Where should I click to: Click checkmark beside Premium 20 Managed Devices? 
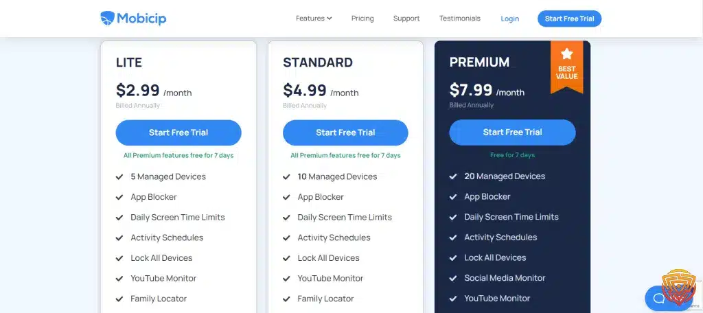click(x=453, y=176)
